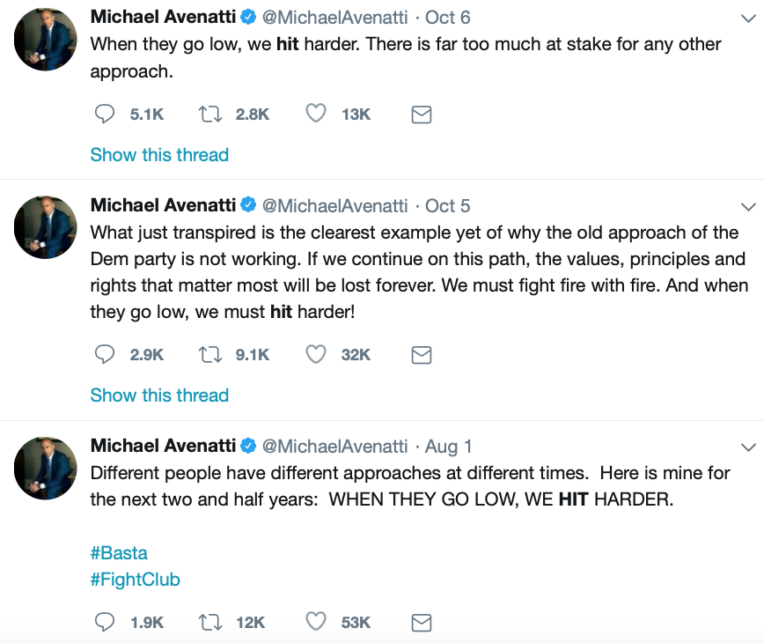The image size is (764, 643).
Task: Like the Oct 5 tweet
Action: pyautogui.click(x=316, y=354)
